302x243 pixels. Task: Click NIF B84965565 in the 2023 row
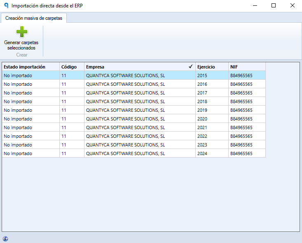point(247,145)
